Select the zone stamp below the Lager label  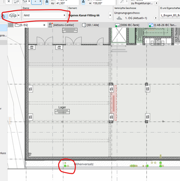pos(62,112)
